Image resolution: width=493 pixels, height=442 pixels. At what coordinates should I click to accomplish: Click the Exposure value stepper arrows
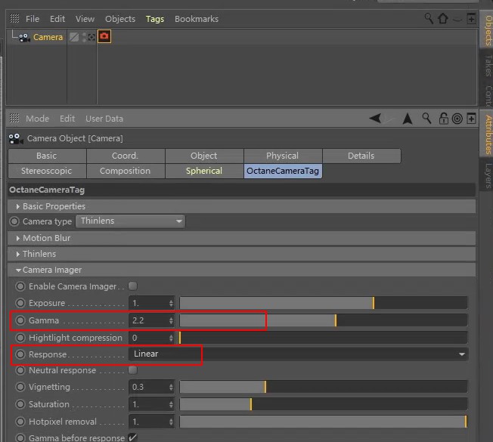(x=171, y=303)
